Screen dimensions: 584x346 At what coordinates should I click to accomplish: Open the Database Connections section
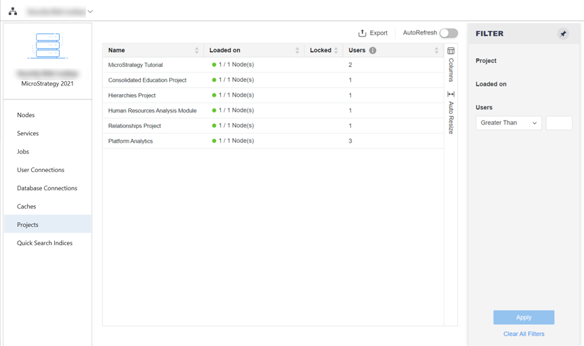coord(47,188)
